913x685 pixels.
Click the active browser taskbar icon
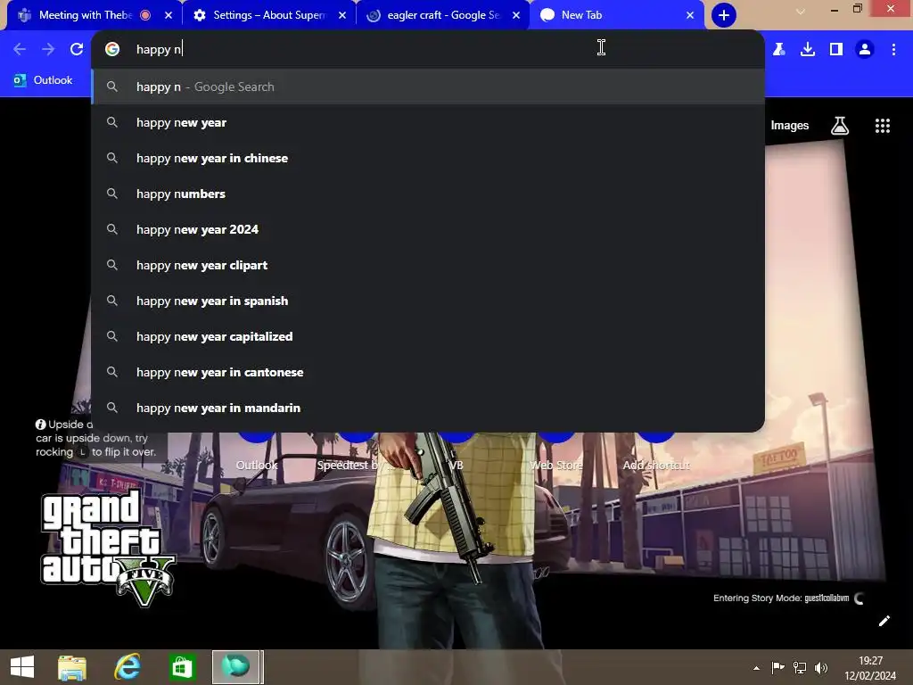(x=235, y=667)
